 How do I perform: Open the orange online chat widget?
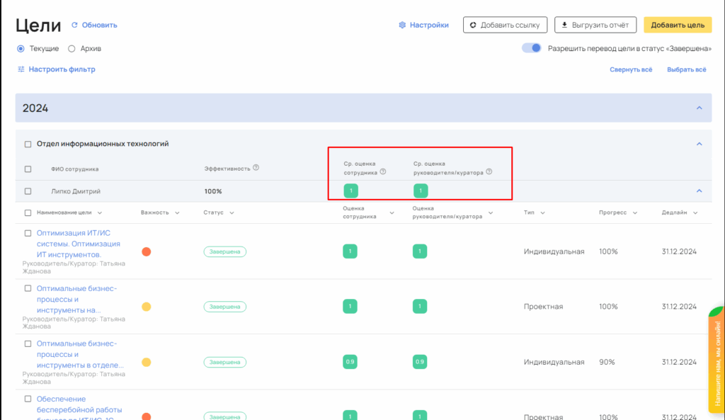click(x=715, y=361)
